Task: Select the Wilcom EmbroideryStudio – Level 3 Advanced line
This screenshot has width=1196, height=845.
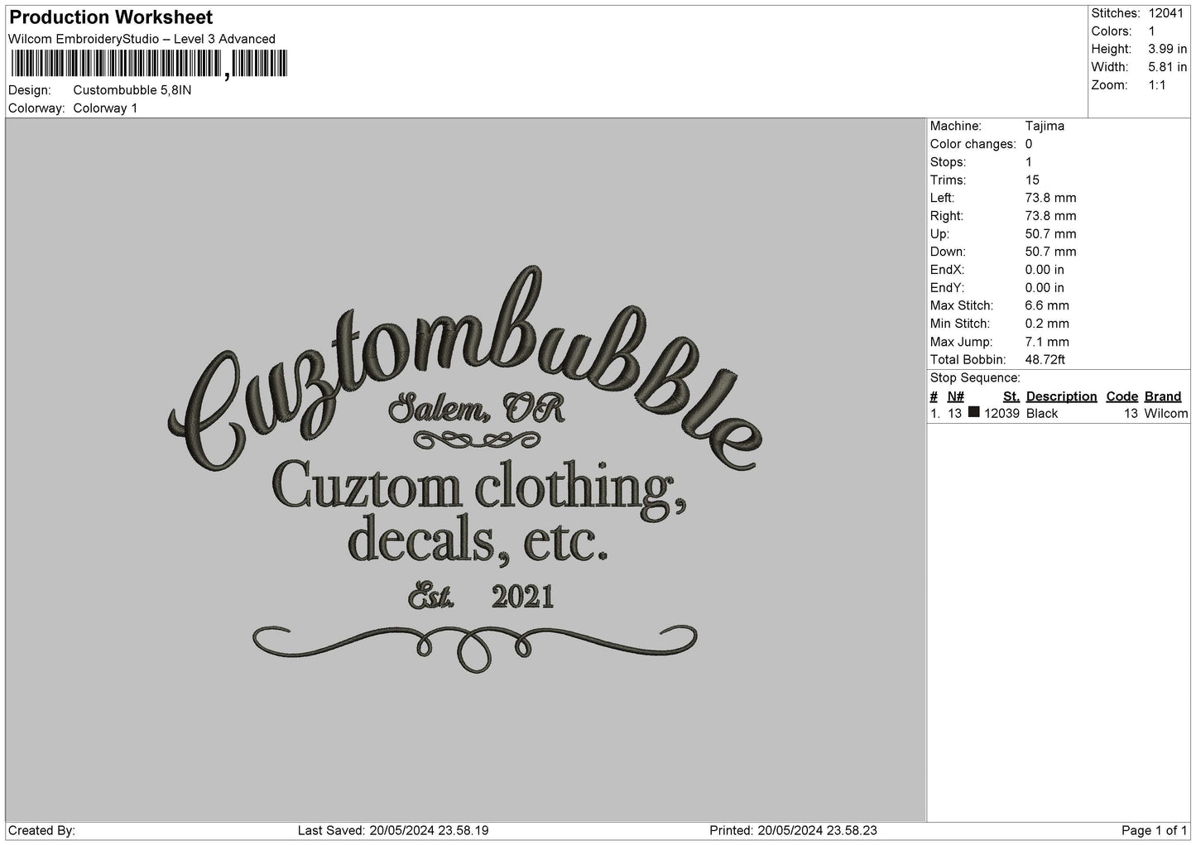Action: pos(142,39)
